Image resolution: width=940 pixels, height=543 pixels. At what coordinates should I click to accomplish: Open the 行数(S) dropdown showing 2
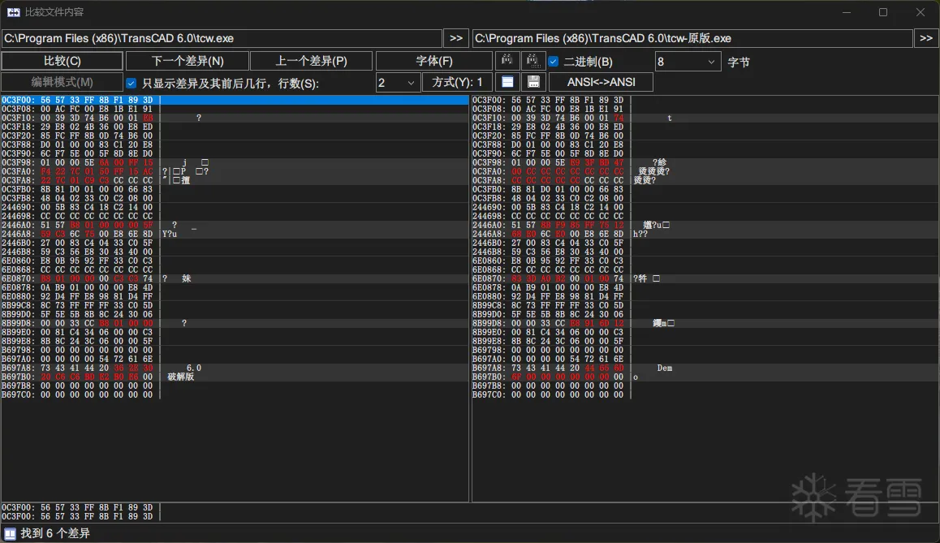[x=397, y=83]
